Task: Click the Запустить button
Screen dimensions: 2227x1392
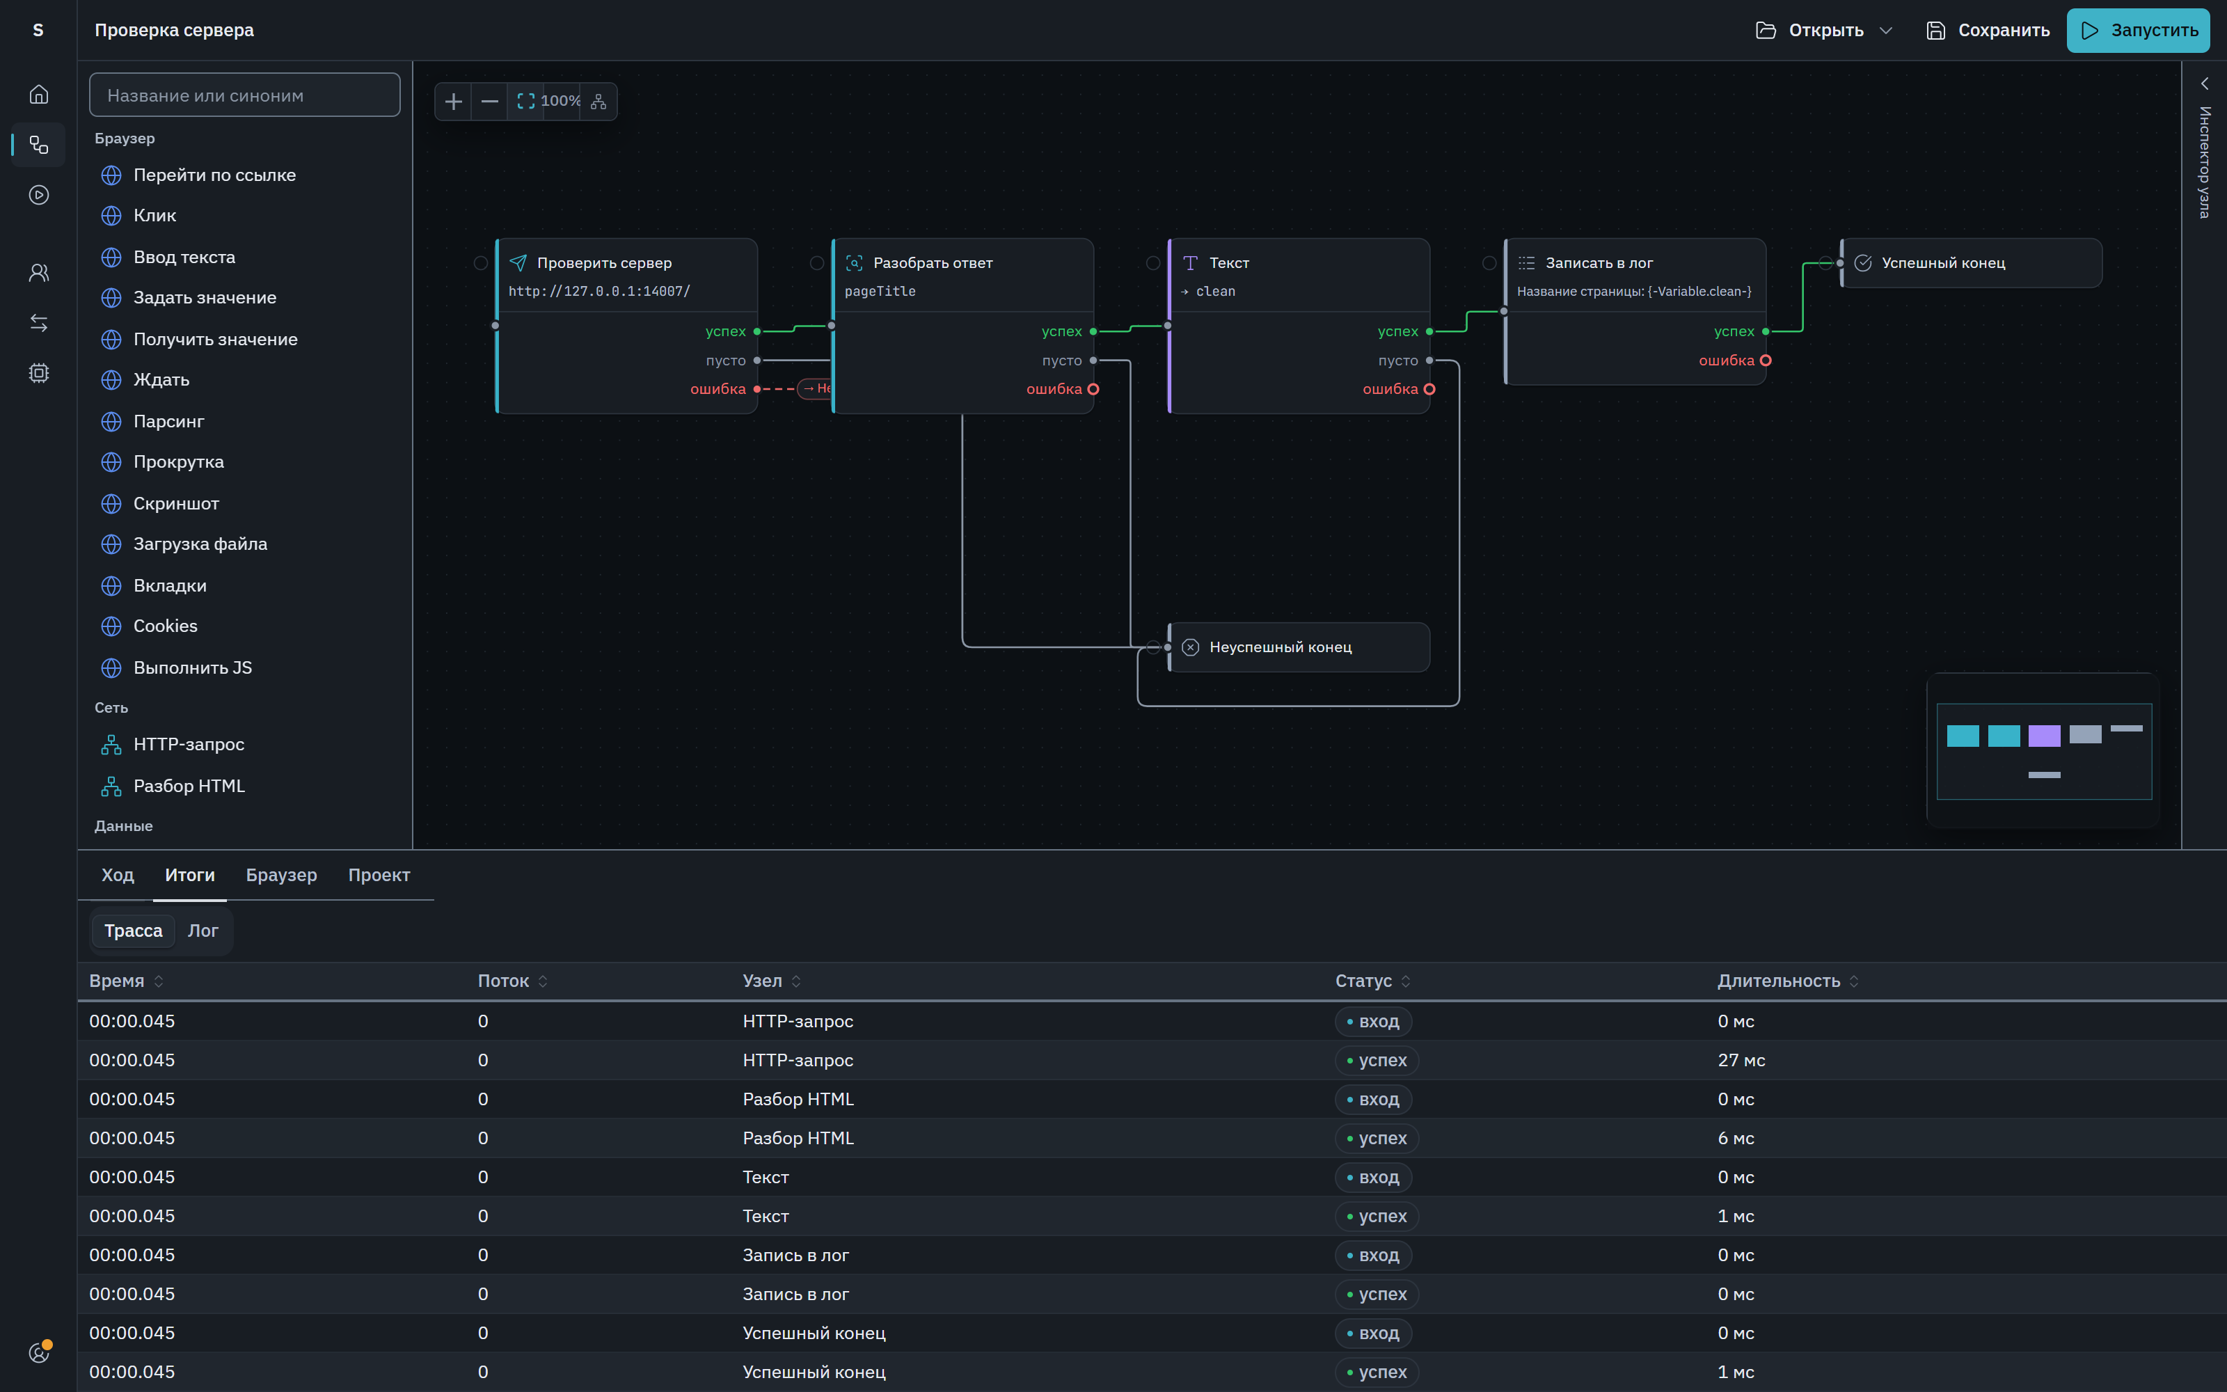Action: (x=2138, y=31)
